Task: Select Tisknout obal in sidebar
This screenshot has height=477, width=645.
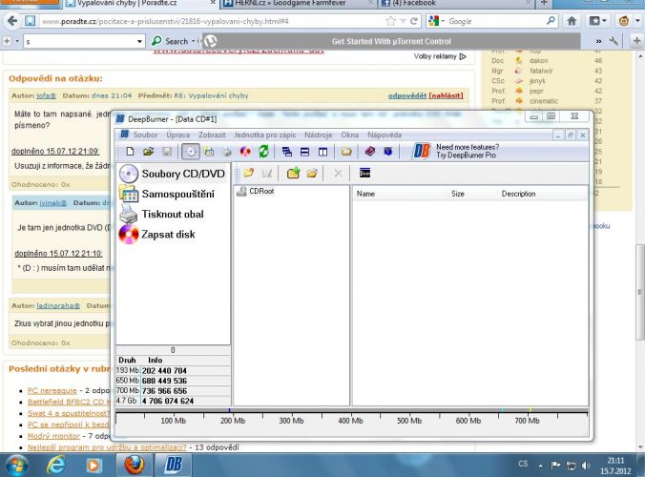Action: point(161,215)
